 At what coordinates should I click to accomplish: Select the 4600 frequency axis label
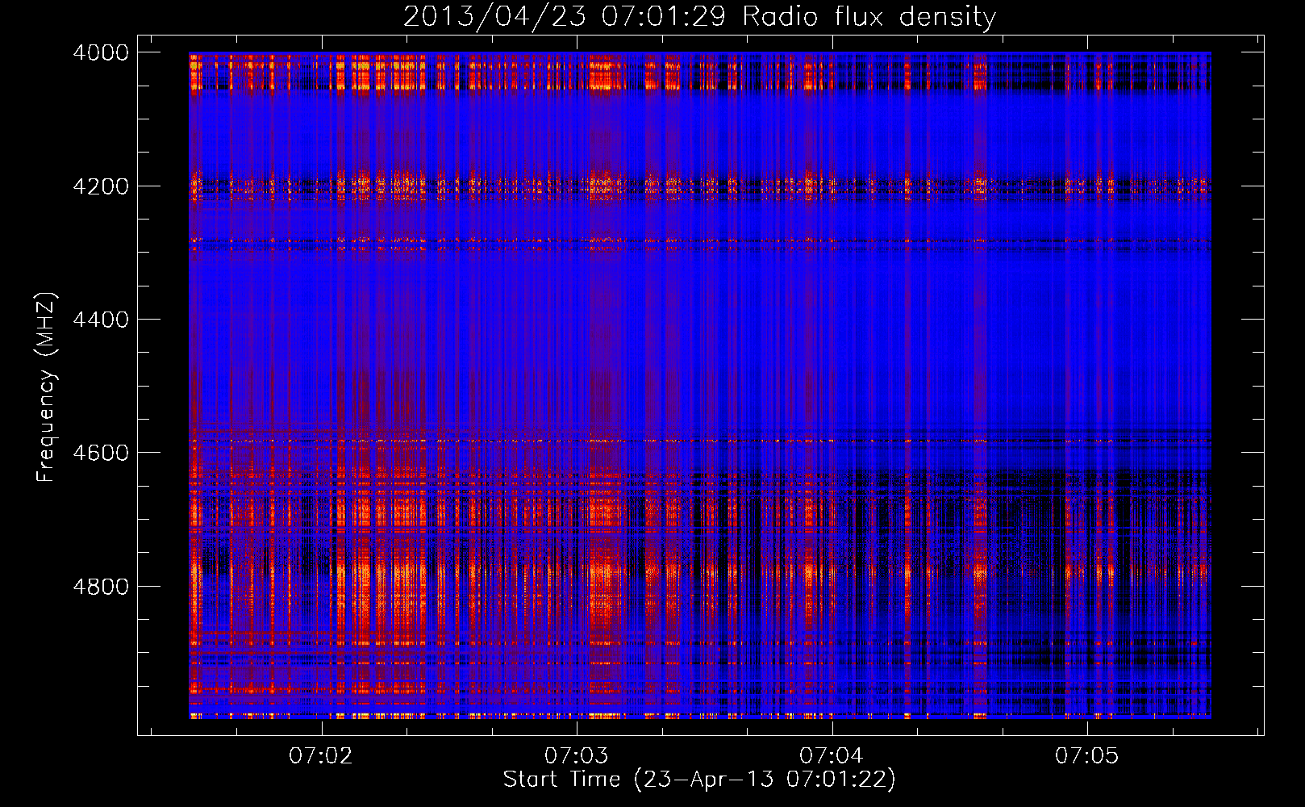101,453
